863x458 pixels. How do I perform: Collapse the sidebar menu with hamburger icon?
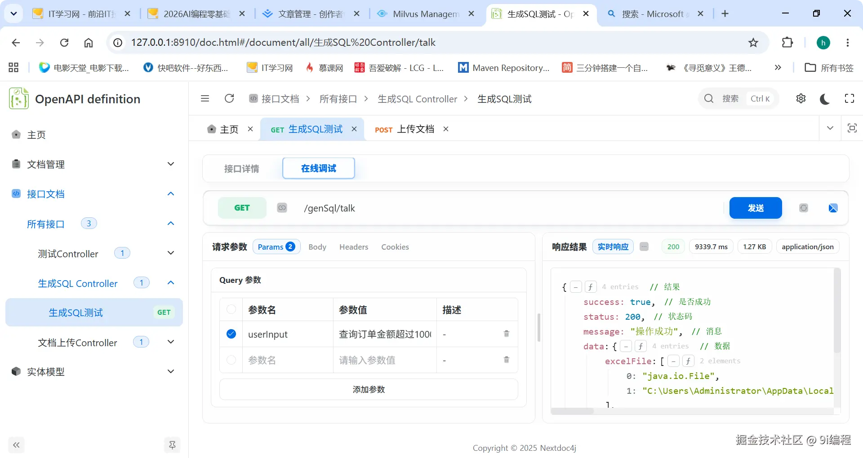point(205,98)
